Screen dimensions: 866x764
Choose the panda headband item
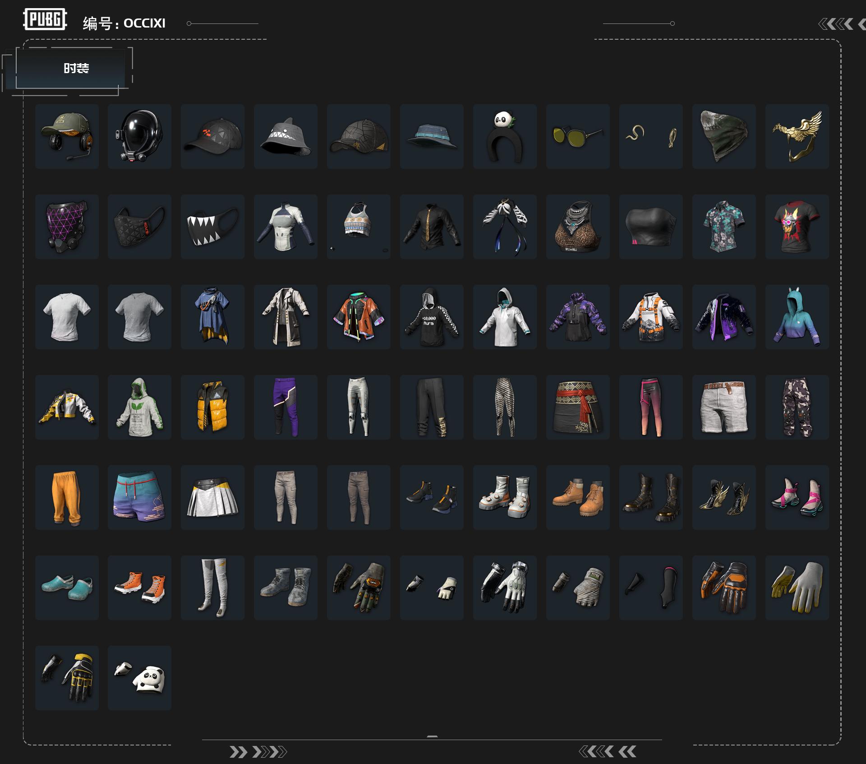(x=505, y=136)
